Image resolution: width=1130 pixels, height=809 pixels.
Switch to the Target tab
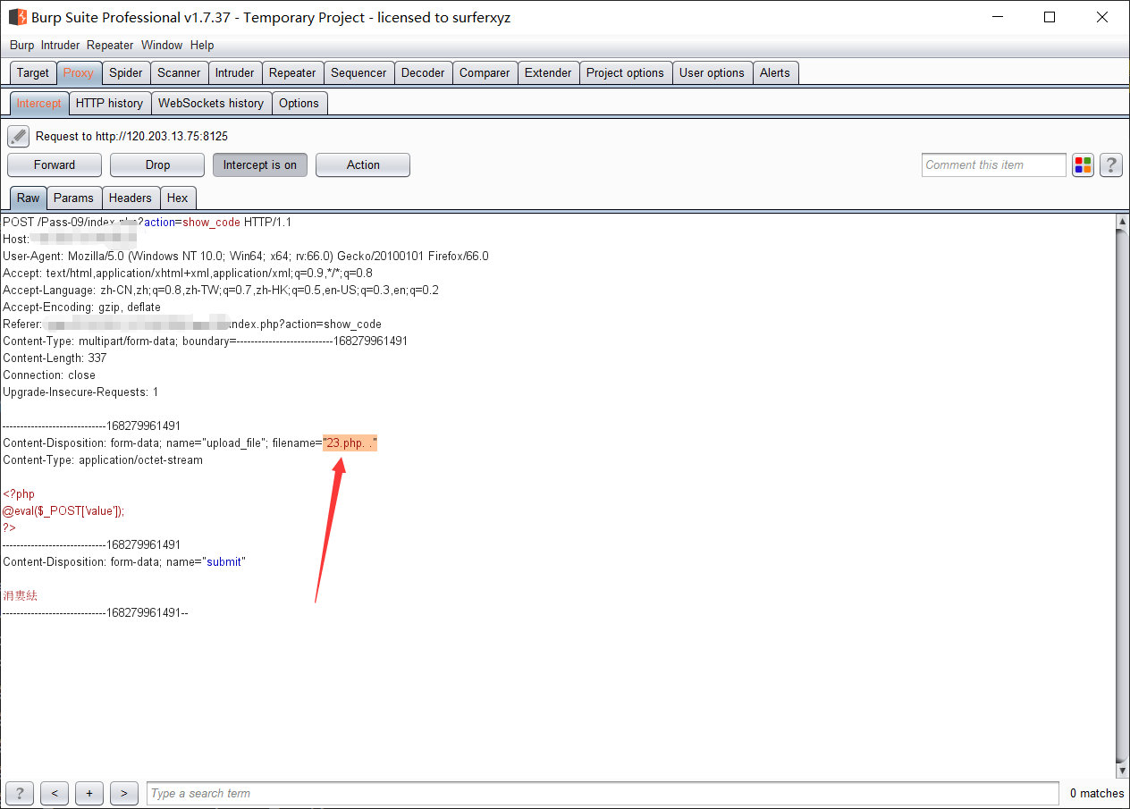click(33, 72)
